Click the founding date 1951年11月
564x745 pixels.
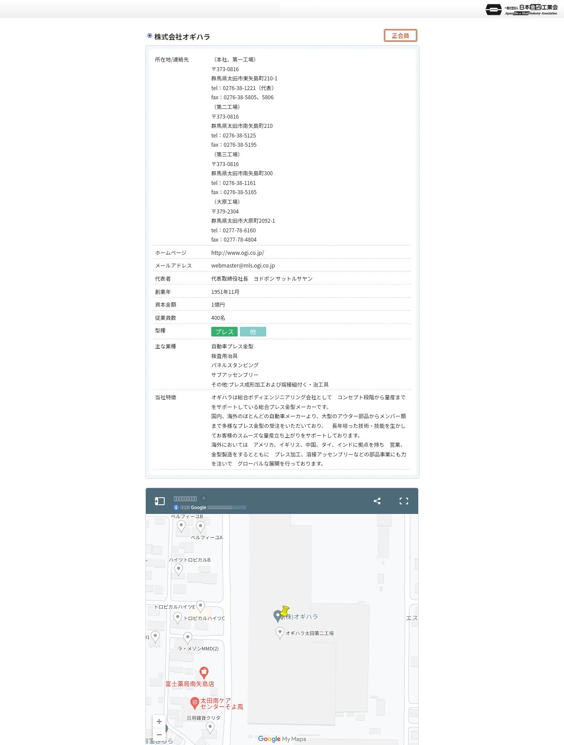coord(225,292)
